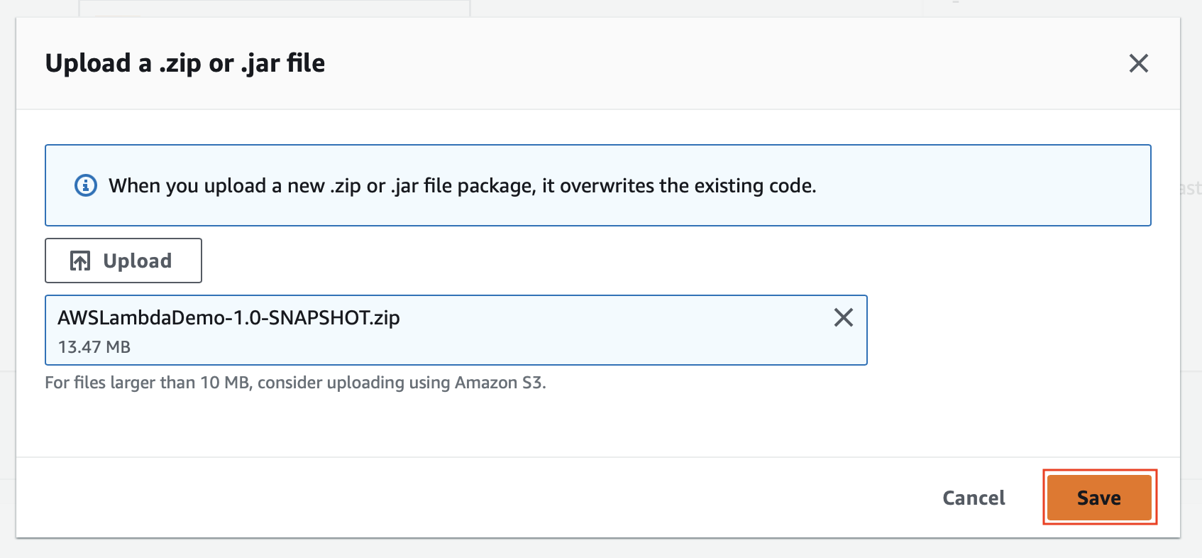Click the box-with-arrow glyph inside the Upload control
Screen dimensions: 1202x558
80,260
